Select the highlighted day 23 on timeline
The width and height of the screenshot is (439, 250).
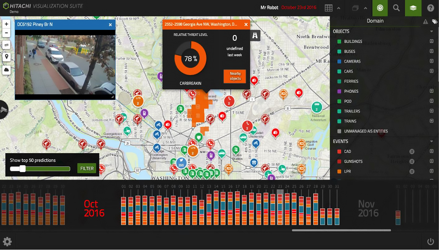pos(280,207)
